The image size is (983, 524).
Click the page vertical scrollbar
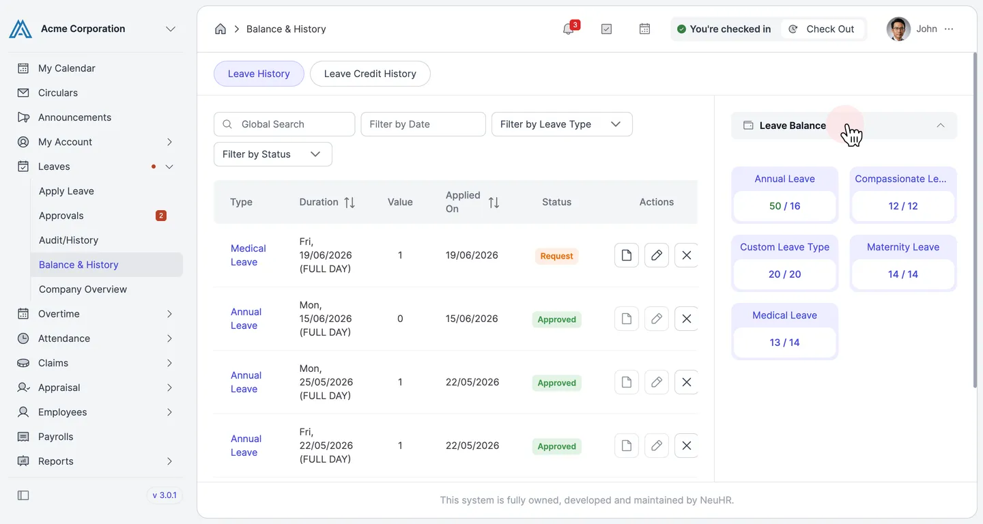(974, 220)
